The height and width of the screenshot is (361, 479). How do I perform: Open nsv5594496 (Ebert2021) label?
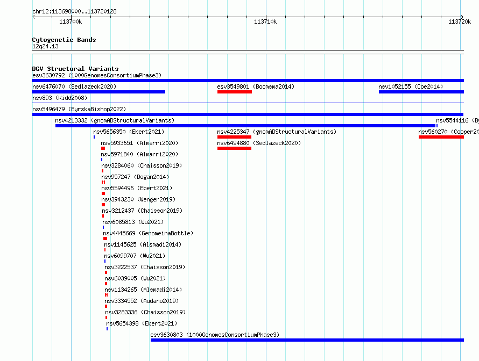pyautogui.click(x=137, y=188)
